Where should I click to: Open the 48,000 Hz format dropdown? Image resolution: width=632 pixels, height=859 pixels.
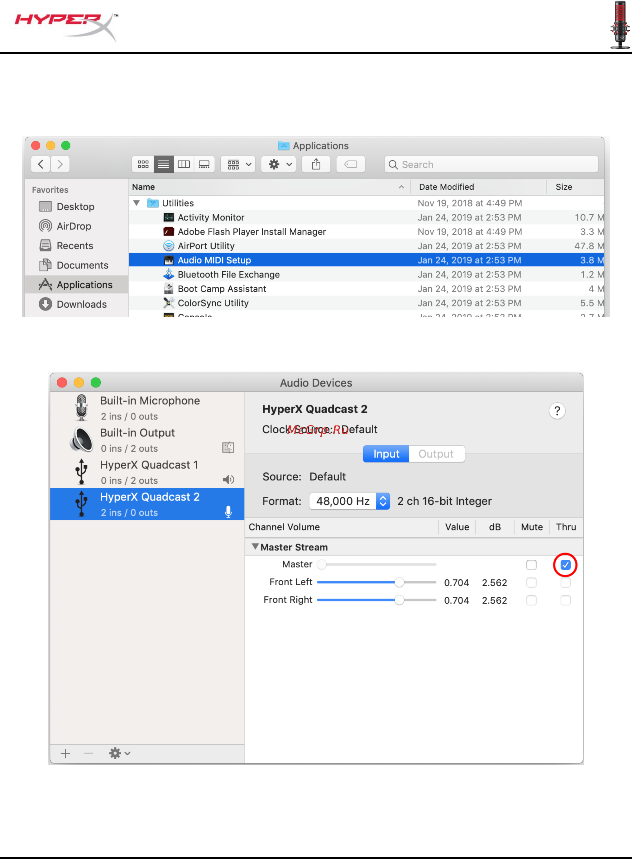(350, 501)
